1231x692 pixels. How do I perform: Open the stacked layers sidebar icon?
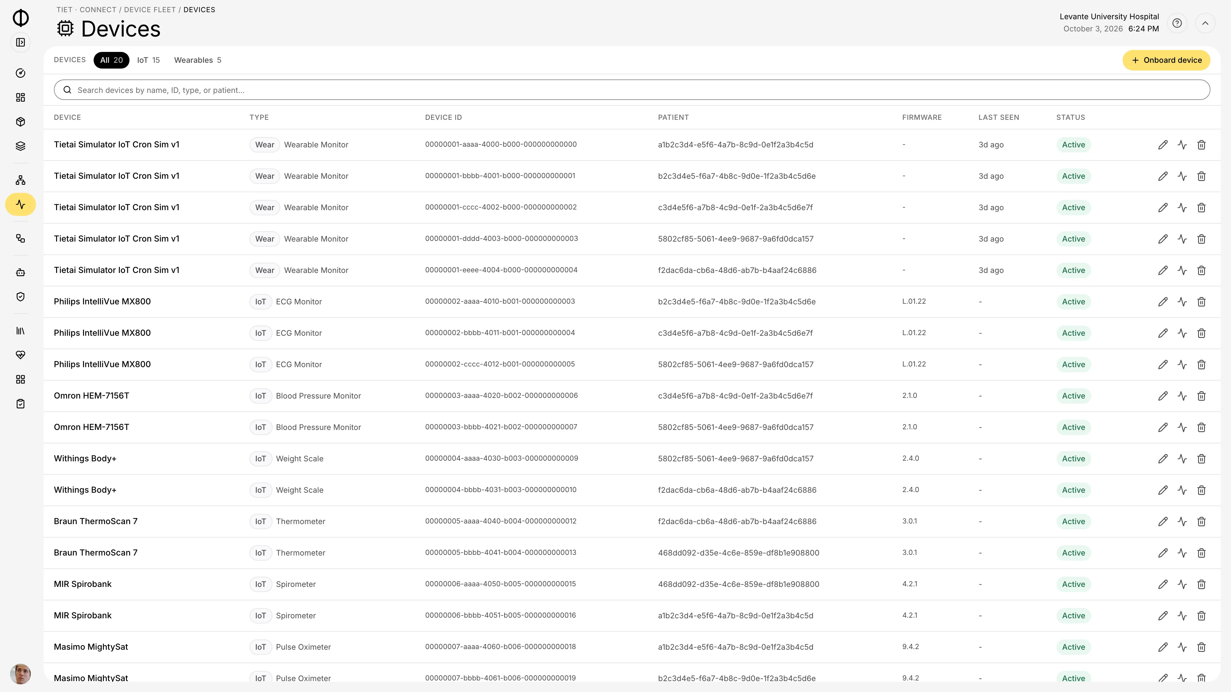21,146
